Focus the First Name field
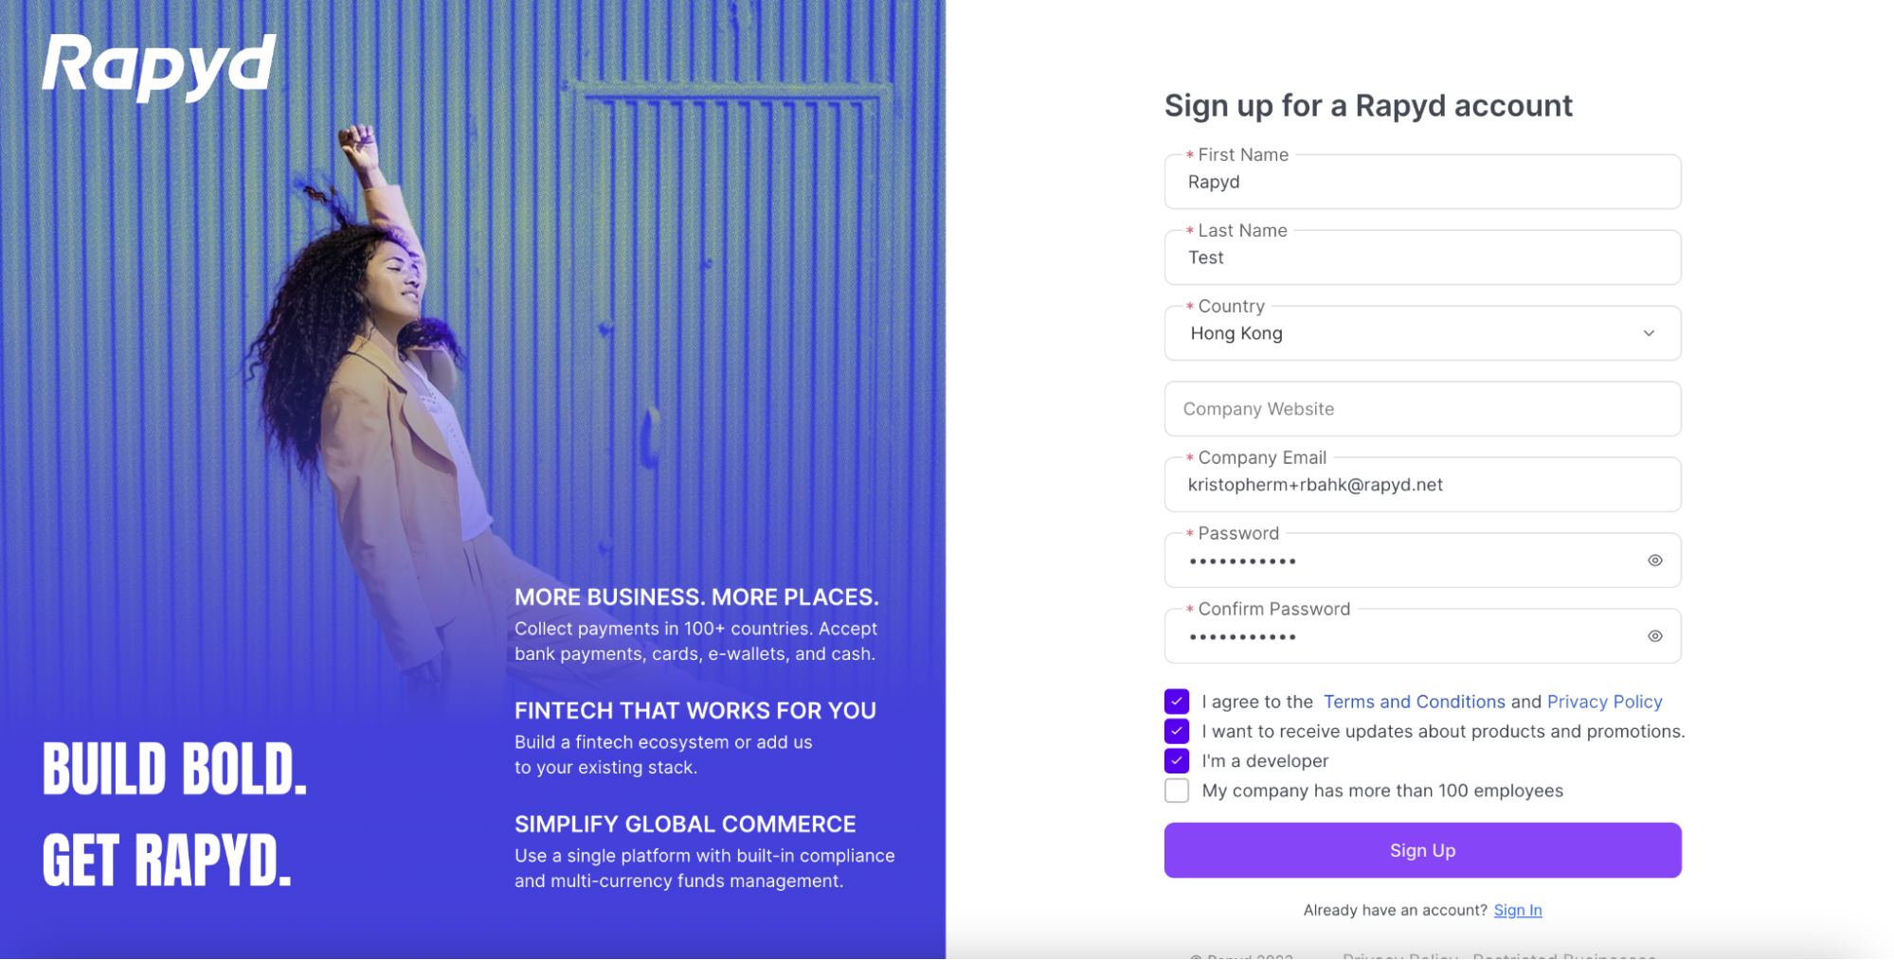This screenshot has height=960, width=1894. [1421, 183]
